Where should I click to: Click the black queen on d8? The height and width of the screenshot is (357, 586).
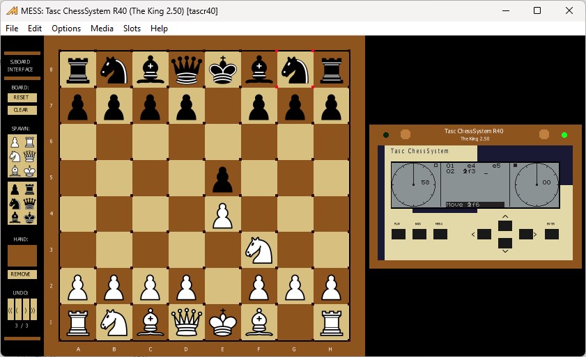point(186,70)
